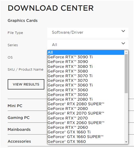The height and width of the screenshot is (148, 134).
Task: Select the highlighted All option in list
Action: tap(86, 52)
